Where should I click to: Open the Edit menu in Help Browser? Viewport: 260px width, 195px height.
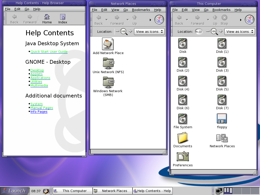click(x=17, y=9)
